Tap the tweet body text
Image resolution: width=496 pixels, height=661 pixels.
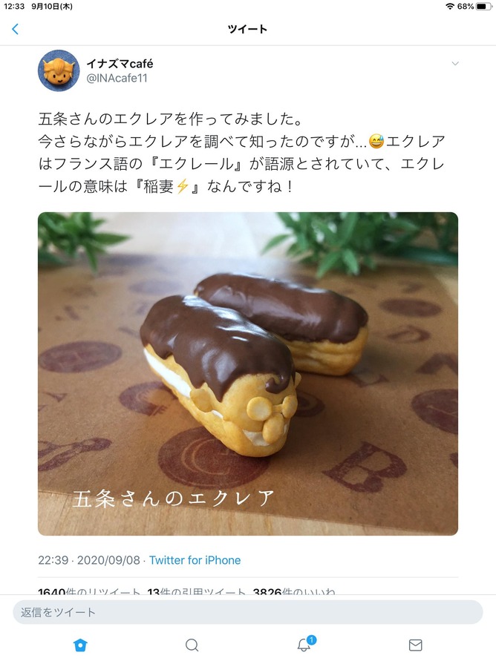(x=242, y=153)
